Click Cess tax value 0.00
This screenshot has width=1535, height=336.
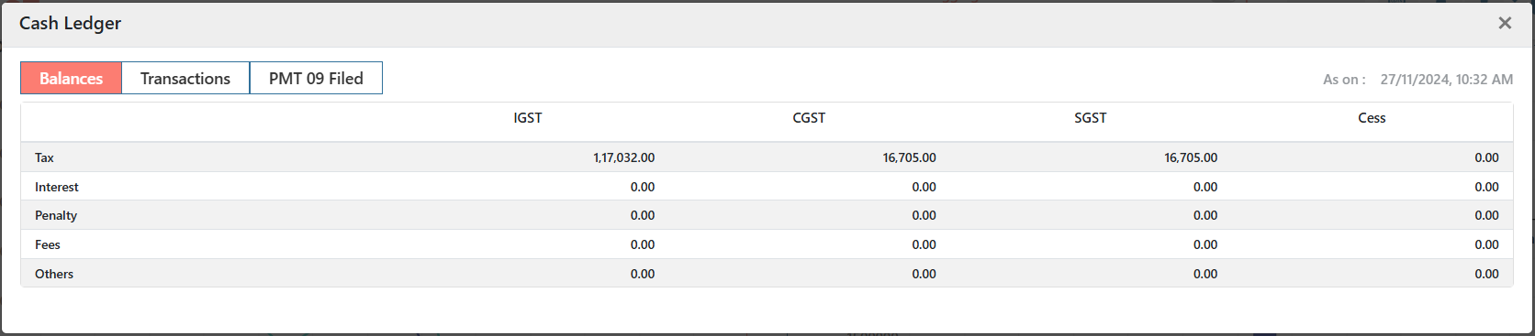tap(1487, 157)
